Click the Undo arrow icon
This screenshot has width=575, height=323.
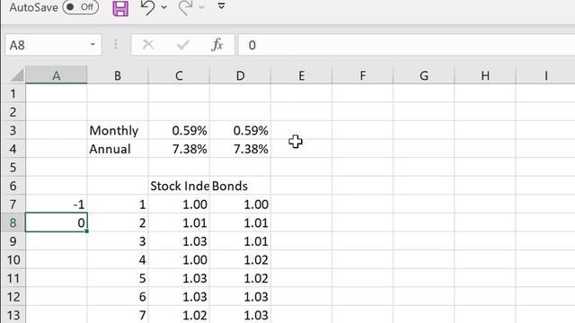tap(147, 7)
